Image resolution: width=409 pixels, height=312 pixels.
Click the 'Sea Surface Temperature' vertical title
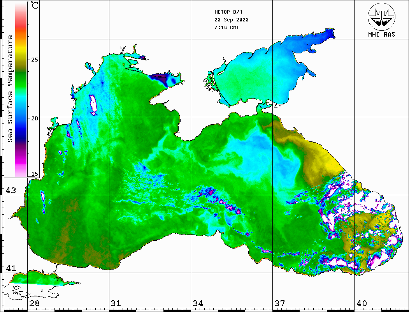pos(10,89)
